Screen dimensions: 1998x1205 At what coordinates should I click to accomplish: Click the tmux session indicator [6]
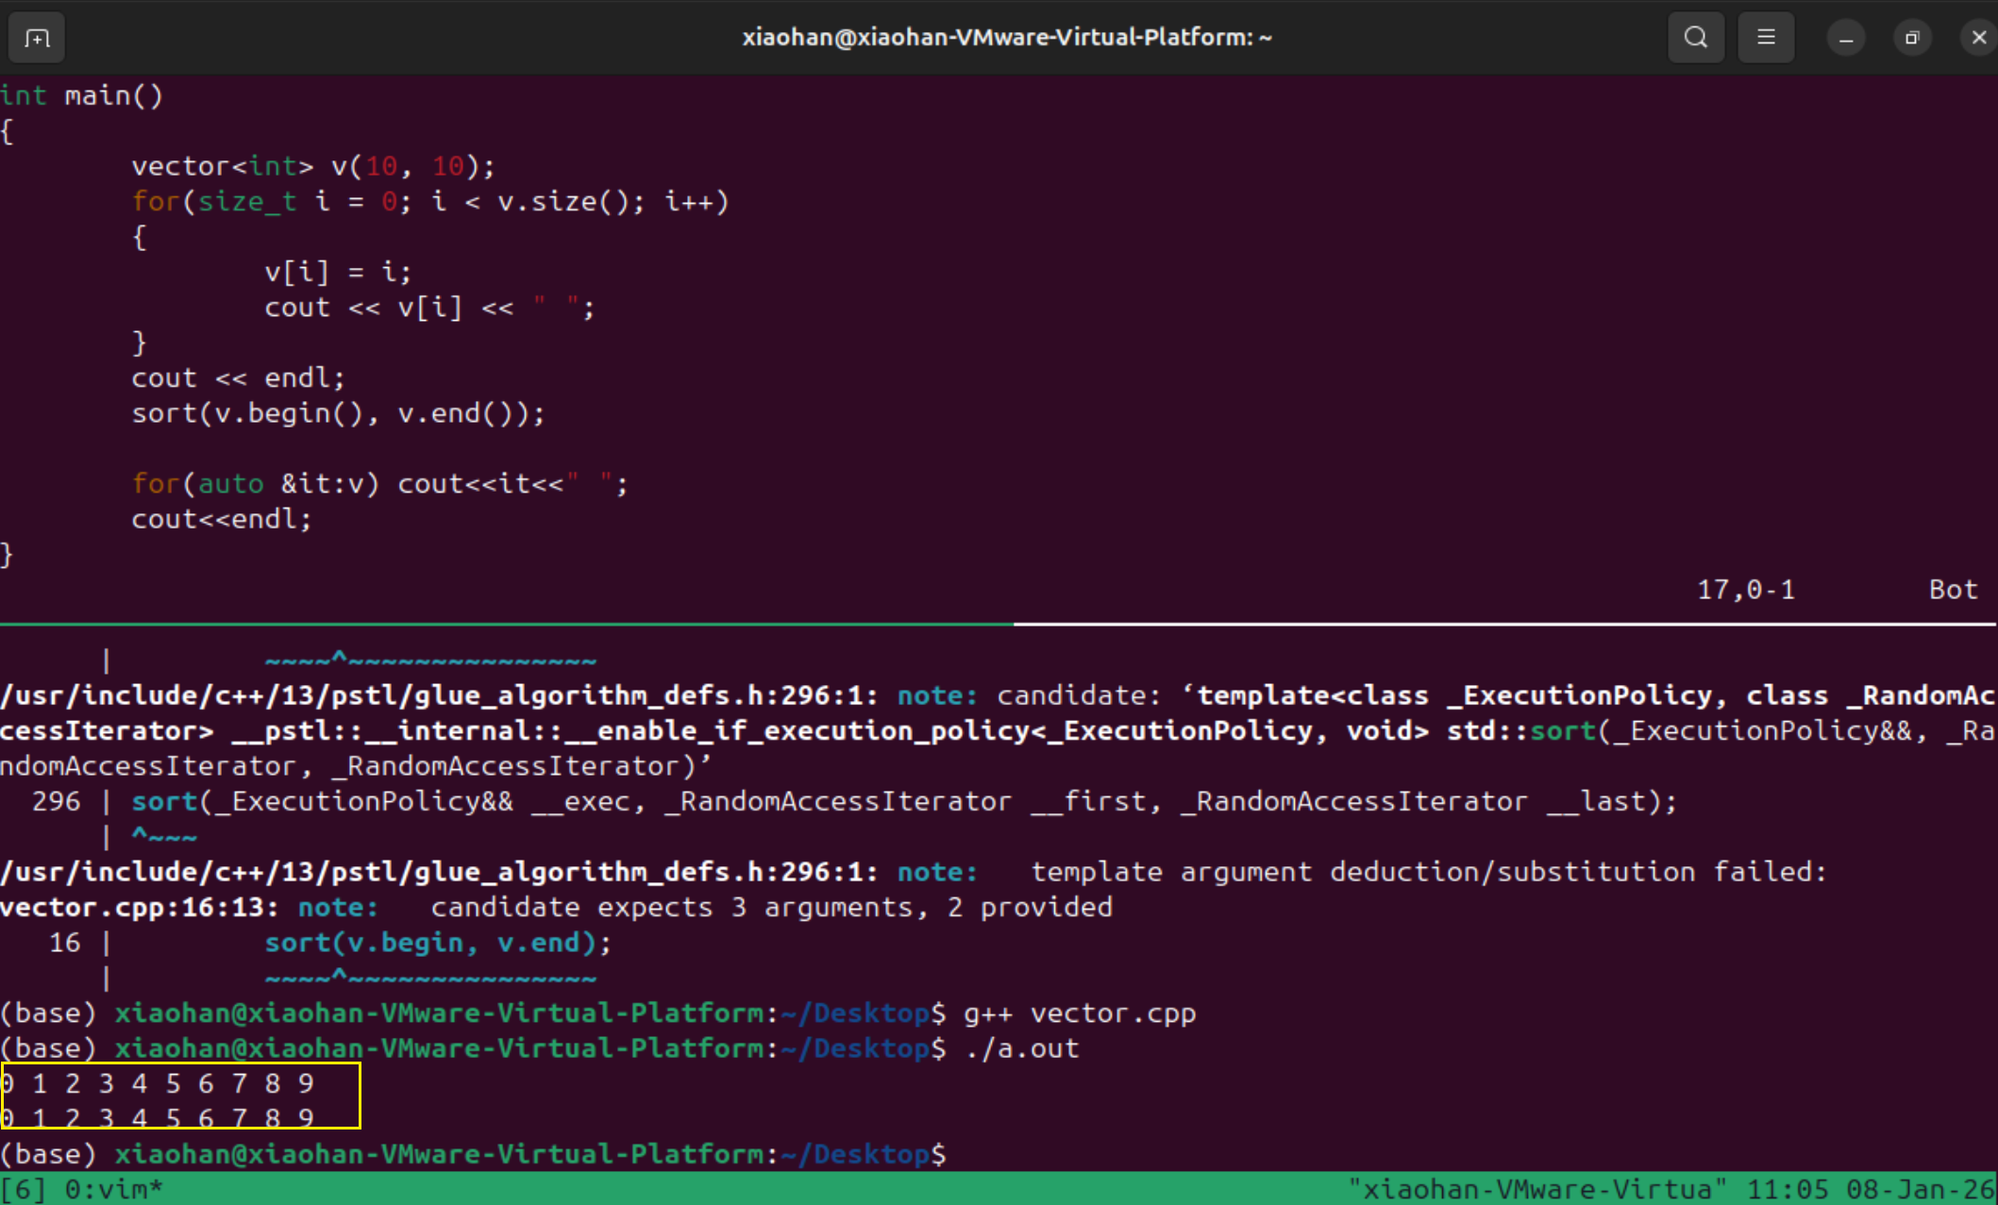[x=23, y=1189]
